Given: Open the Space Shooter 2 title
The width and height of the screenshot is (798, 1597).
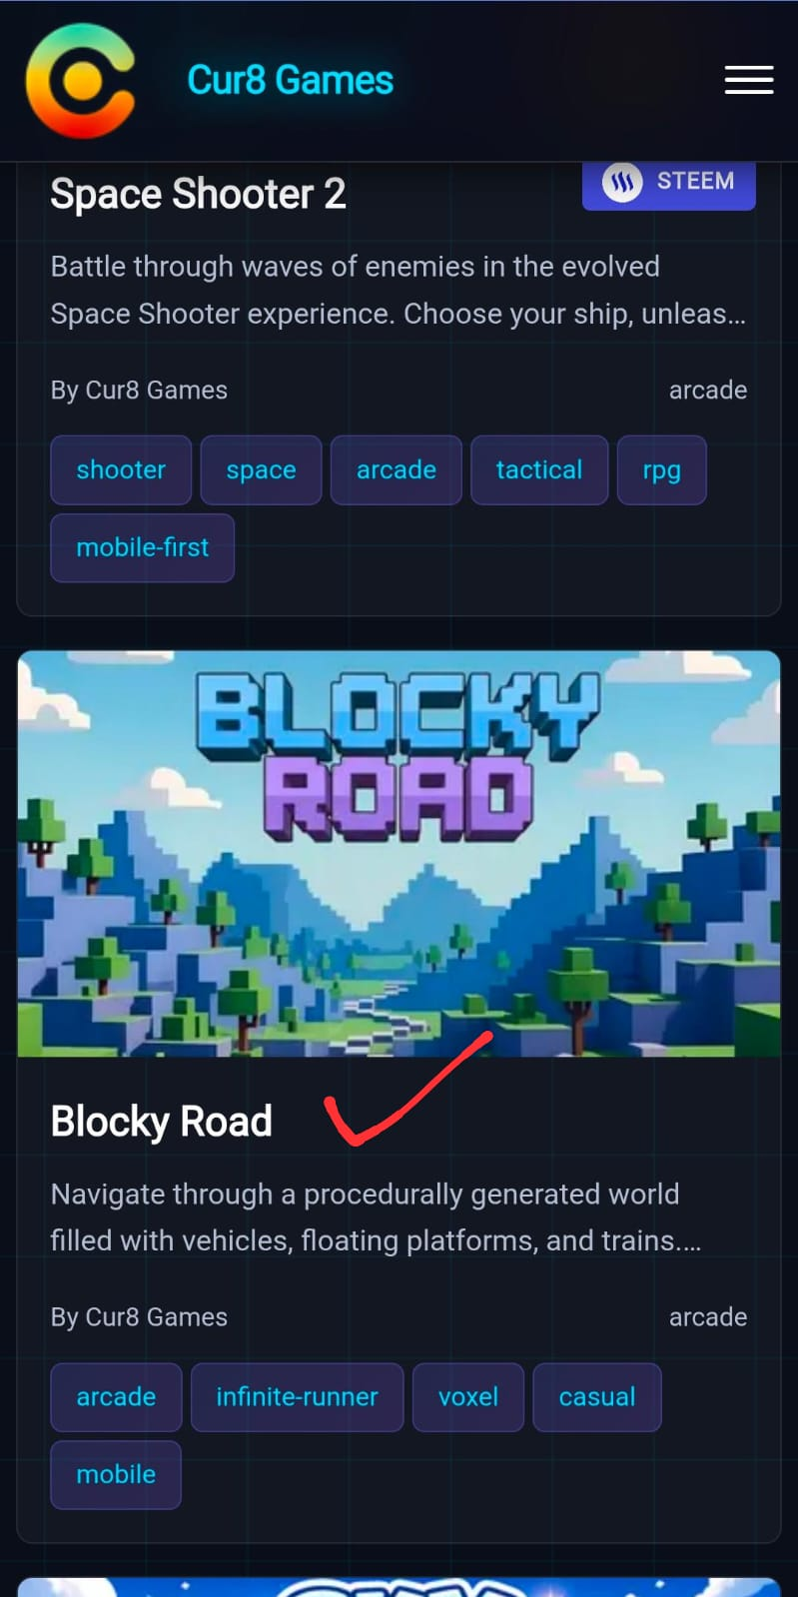Looking at the screenshot, I should point(199,194).
